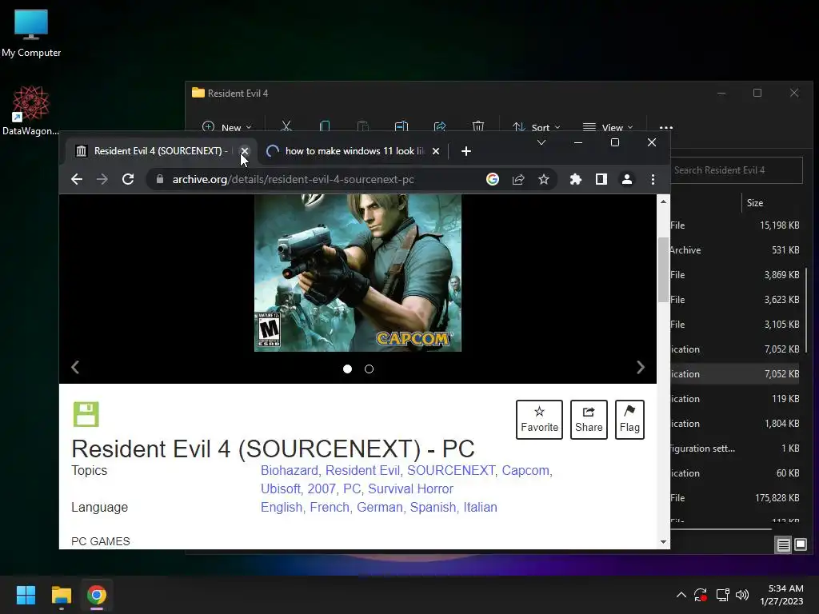Open Chrome's three-dot menu

click(x=653, y=179)
